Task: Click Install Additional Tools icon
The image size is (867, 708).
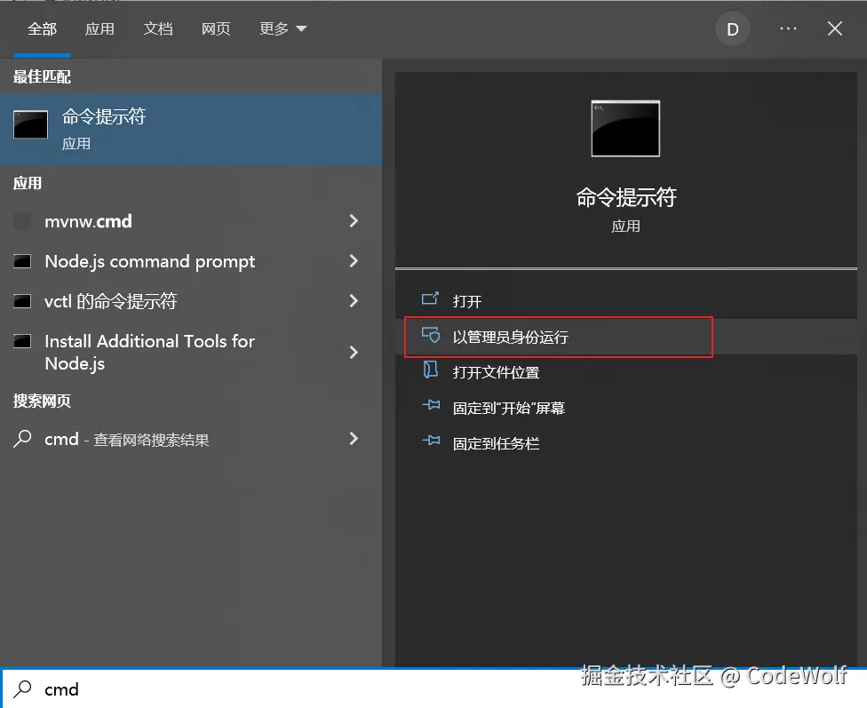Action: (22, 341)
